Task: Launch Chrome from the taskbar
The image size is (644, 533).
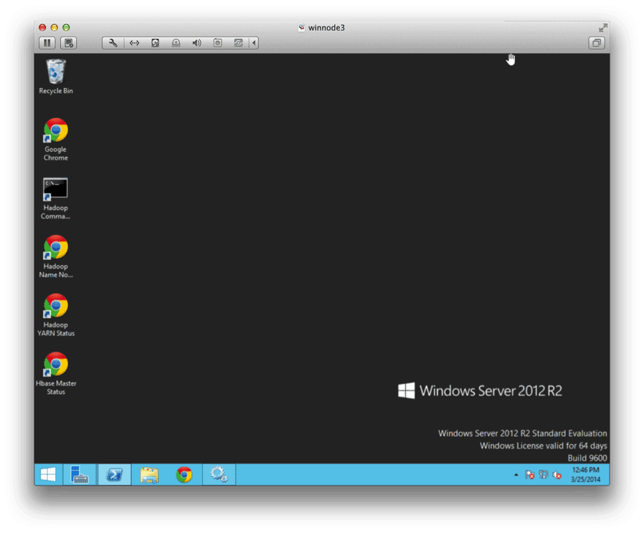Action: (184, 475)
